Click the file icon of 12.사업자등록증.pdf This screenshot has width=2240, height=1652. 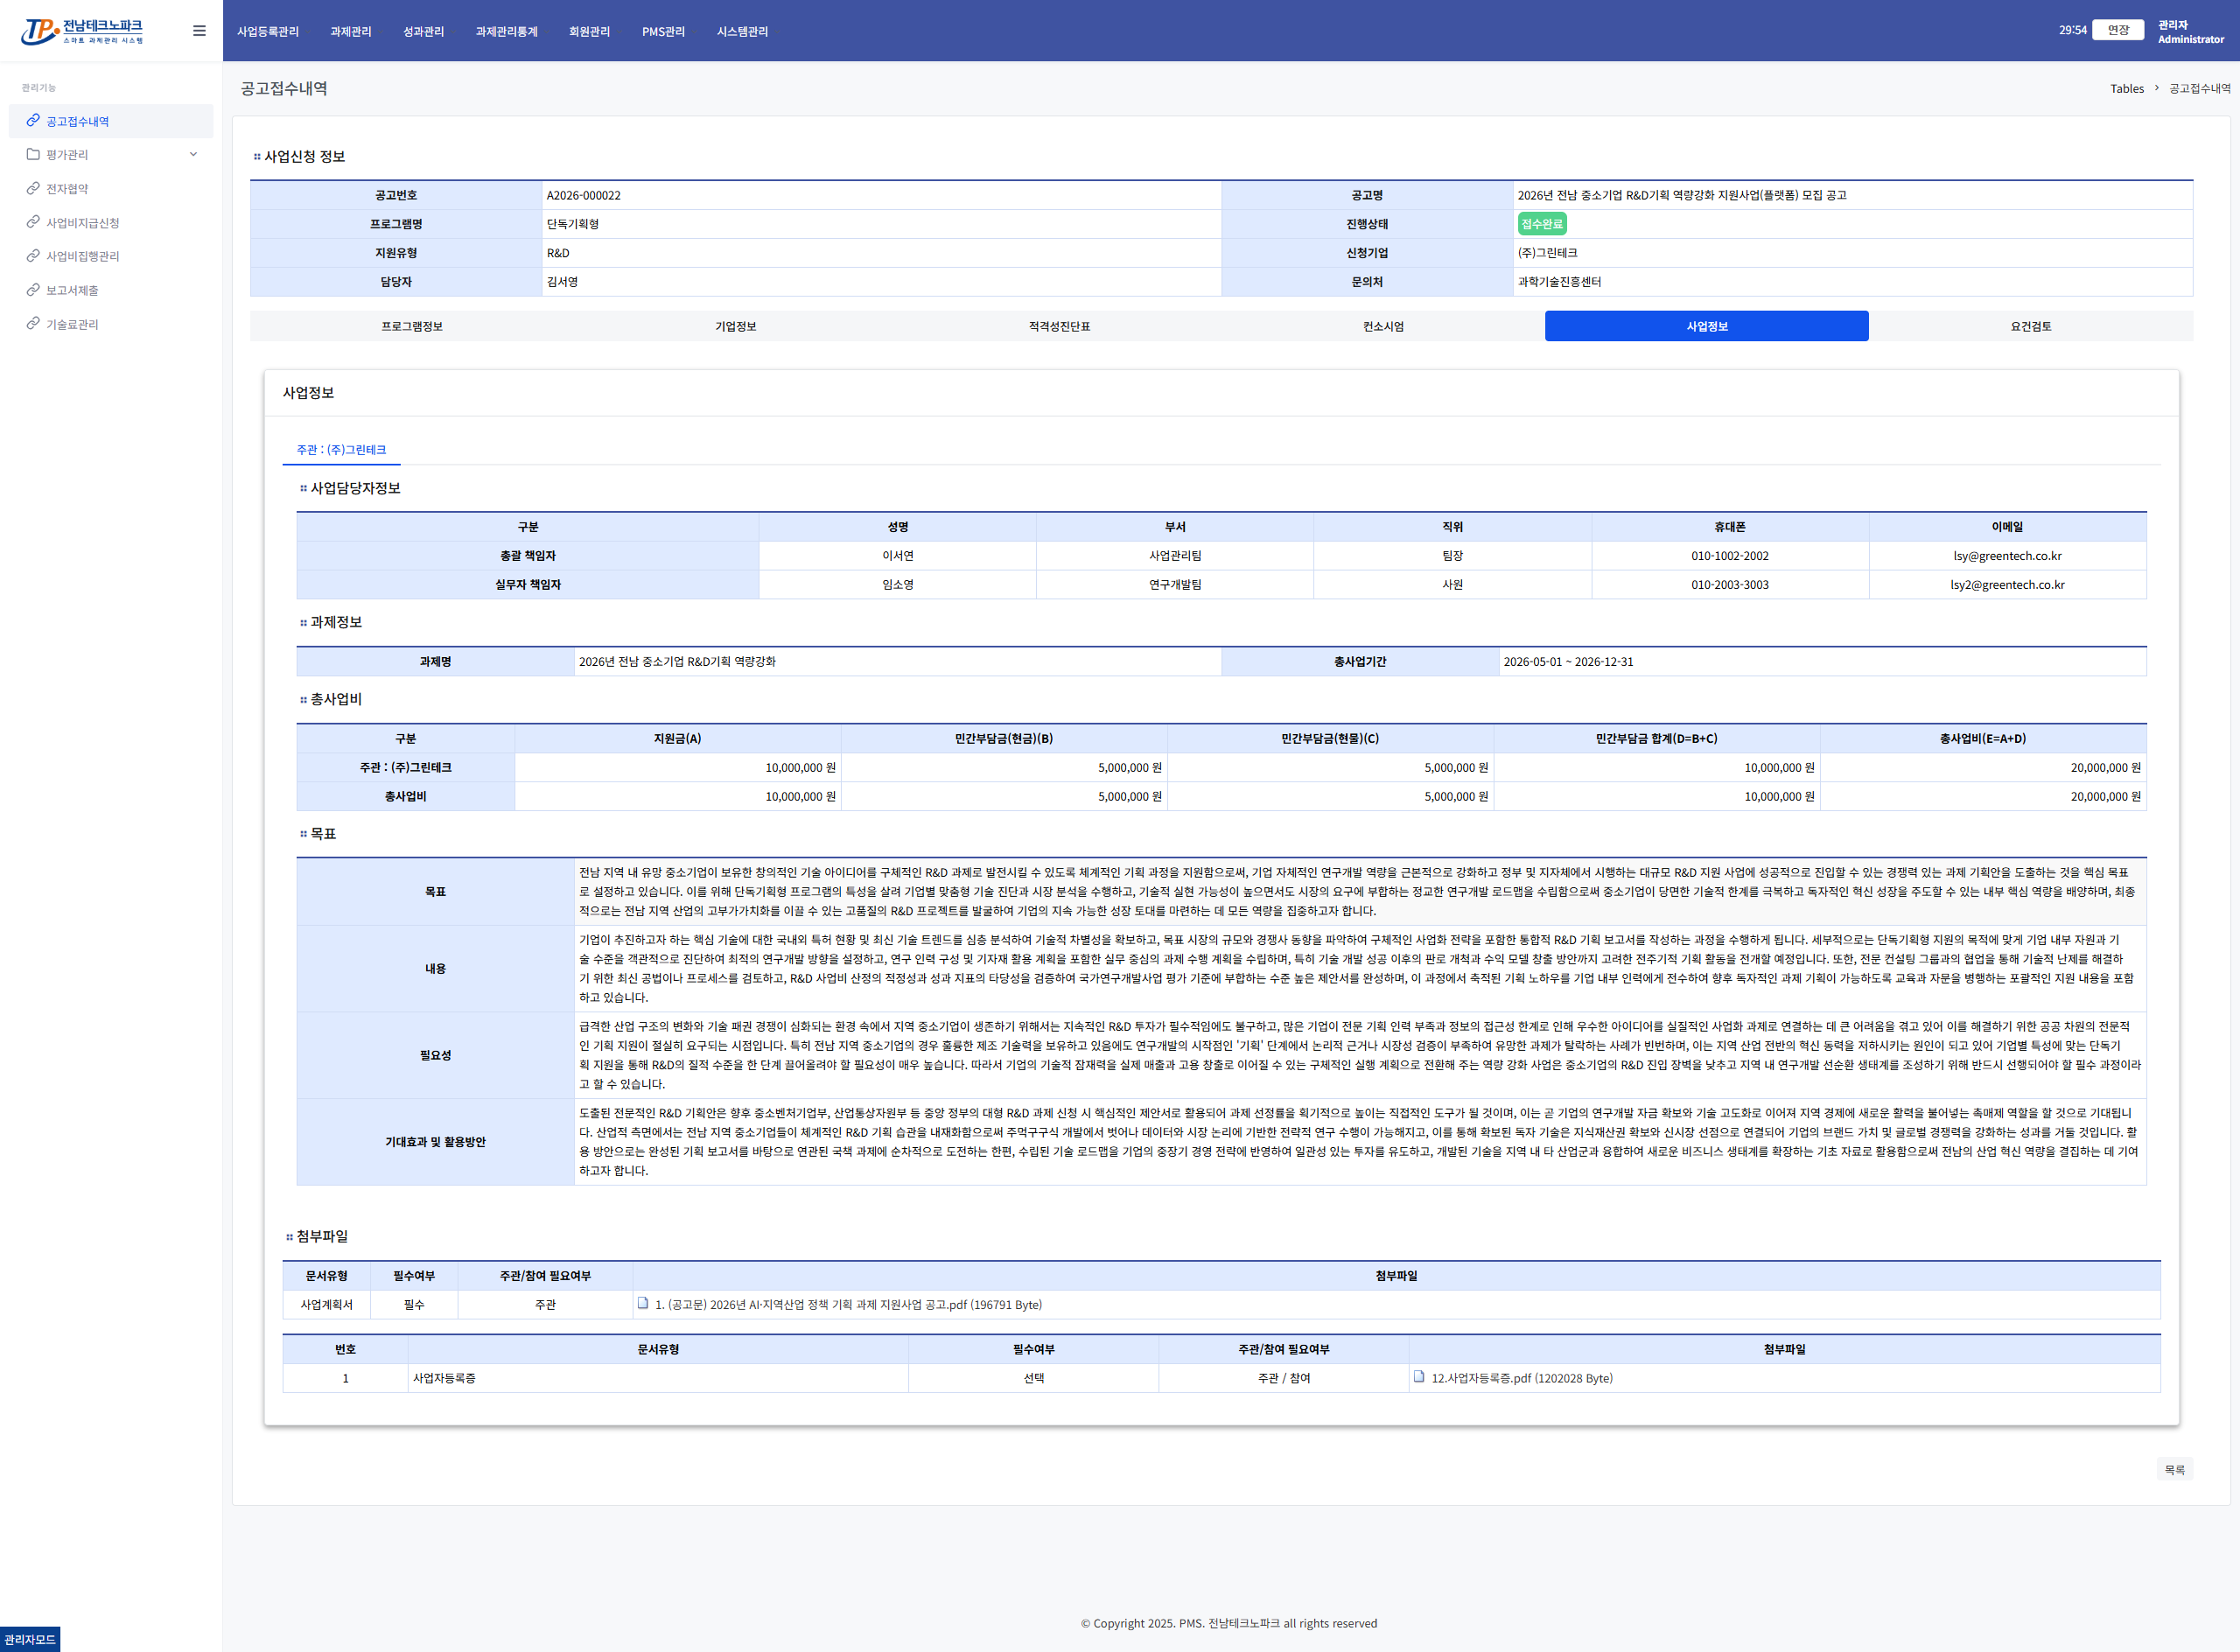tap(1419, 1377)
